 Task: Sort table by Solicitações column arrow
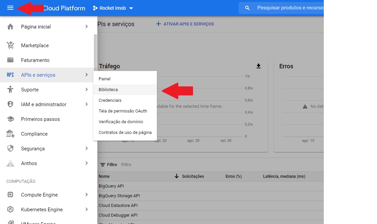click(x=177, y=176)
